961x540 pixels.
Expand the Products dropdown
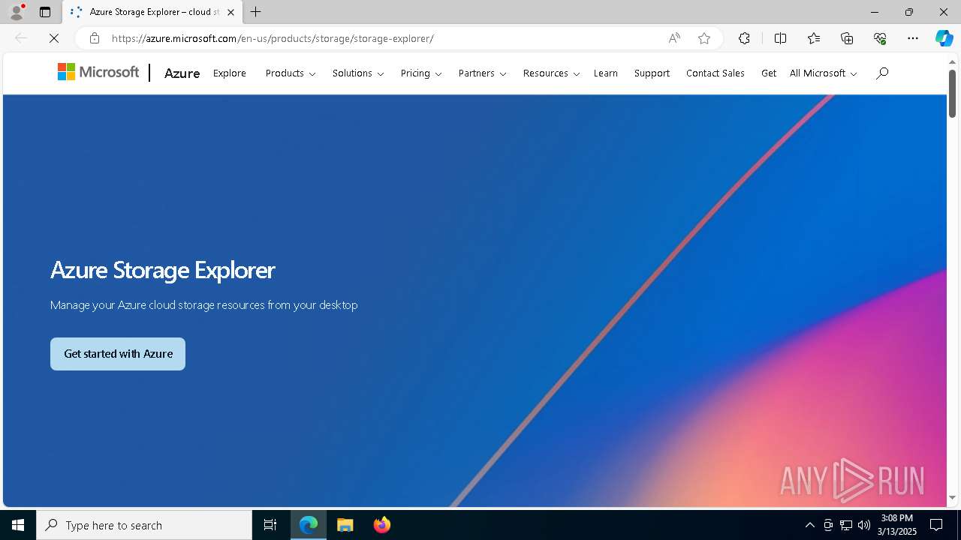coord(291,73)
